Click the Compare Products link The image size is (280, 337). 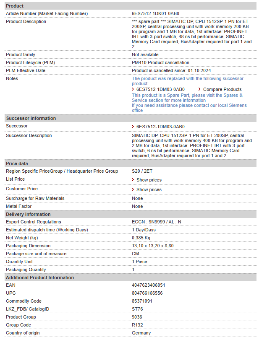pos(222,89)
